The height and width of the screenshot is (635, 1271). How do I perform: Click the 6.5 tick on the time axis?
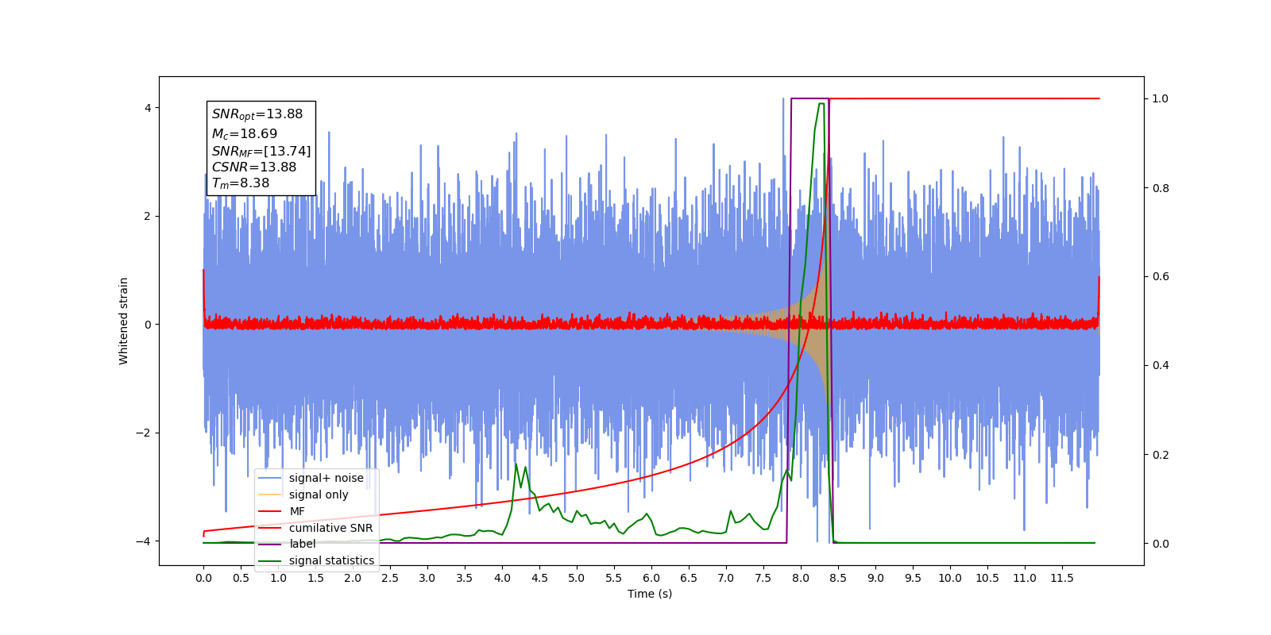click(689, 578)
